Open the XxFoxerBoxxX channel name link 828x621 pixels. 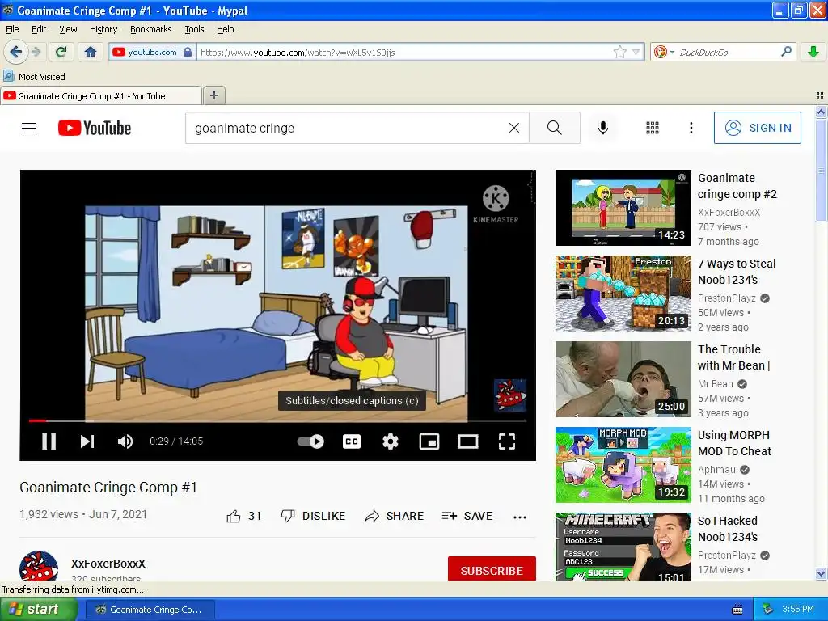coord(108,564)
